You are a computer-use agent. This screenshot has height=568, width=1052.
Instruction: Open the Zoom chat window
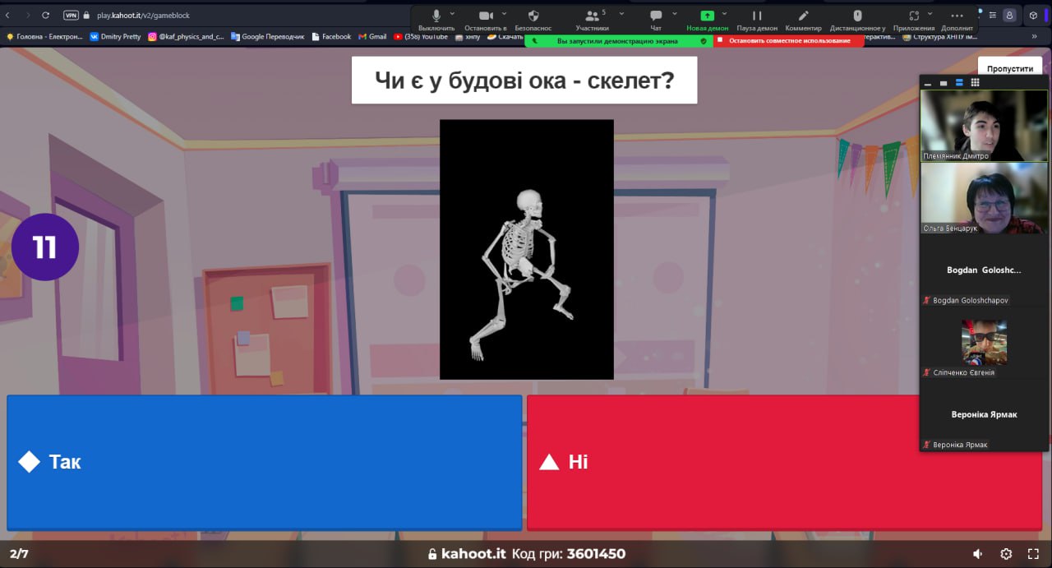point(656,16)
